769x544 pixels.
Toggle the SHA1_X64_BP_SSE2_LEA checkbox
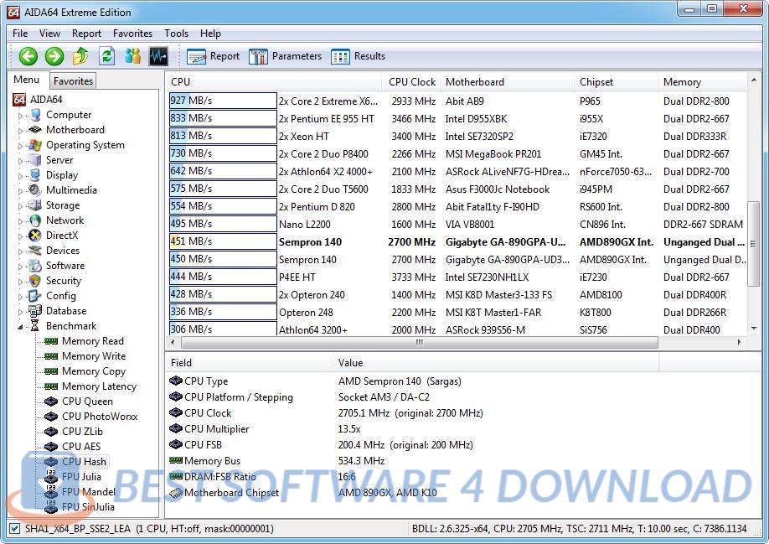[15, 529]
